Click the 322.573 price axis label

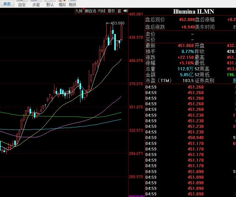pyautogui.click(x=136, y=130)
